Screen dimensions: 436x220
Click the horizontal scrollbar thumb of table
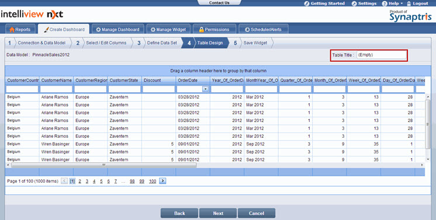point(103,165)
